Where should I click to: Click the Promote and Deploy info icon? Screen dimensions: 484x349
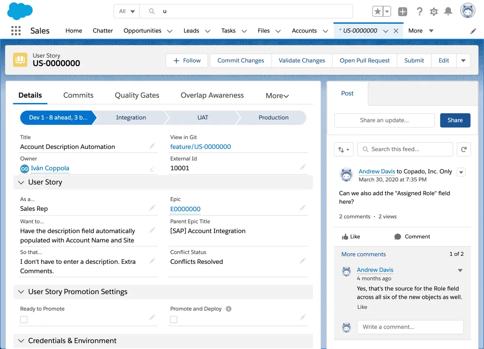pos(229,308)
